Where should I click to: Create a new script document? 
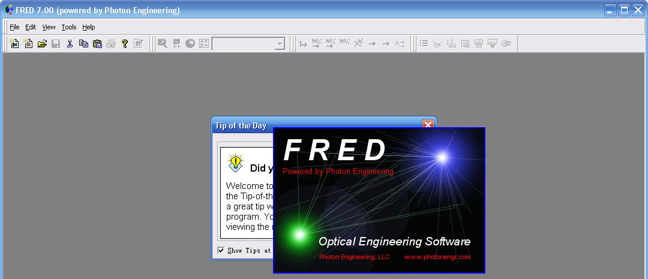(x=28, y=43)
